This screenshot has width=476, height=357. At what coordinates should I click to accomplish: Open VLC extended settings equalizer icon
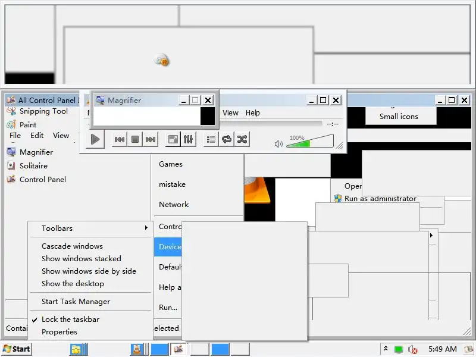(188, 139)
